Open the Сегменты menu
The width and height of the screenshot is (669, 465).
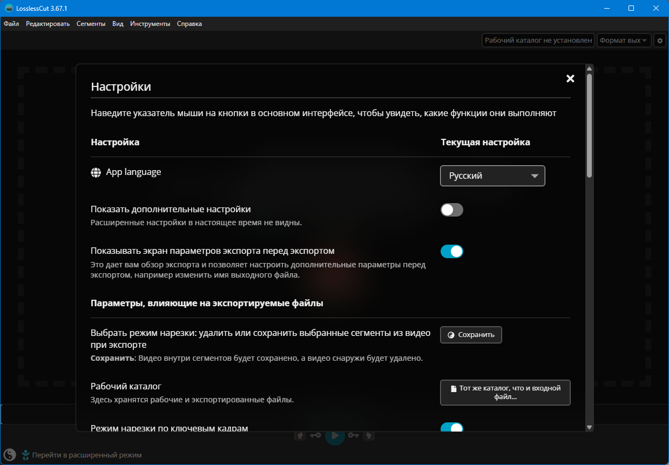coord(91,24)
